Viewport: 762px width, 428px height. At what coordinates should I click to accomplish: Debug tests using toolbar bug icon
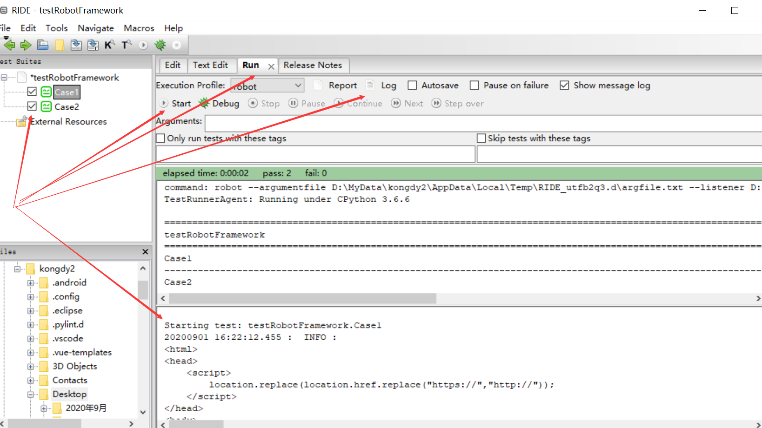[160, 45]
